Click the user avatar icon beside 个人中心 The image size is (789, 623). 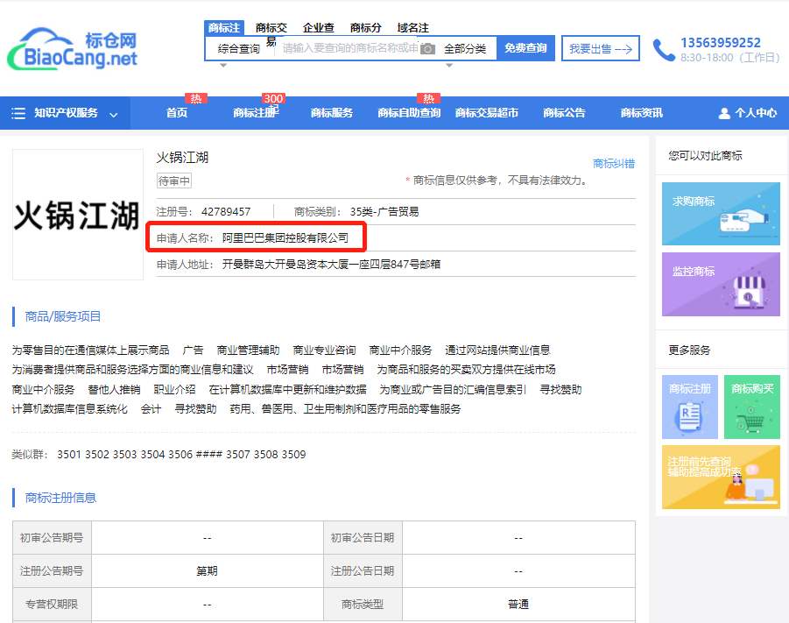[724, 113]
